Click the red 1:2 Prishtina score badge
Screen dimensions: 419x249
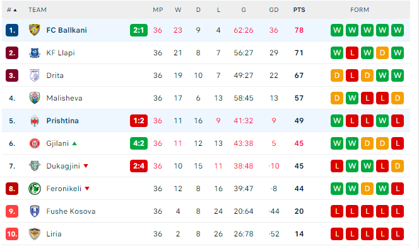point(139,121)
